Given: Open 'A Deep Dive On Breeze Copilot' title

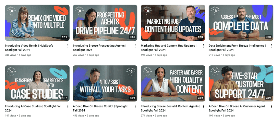Looking at the screenshot, I should click(x=100, y=108).
